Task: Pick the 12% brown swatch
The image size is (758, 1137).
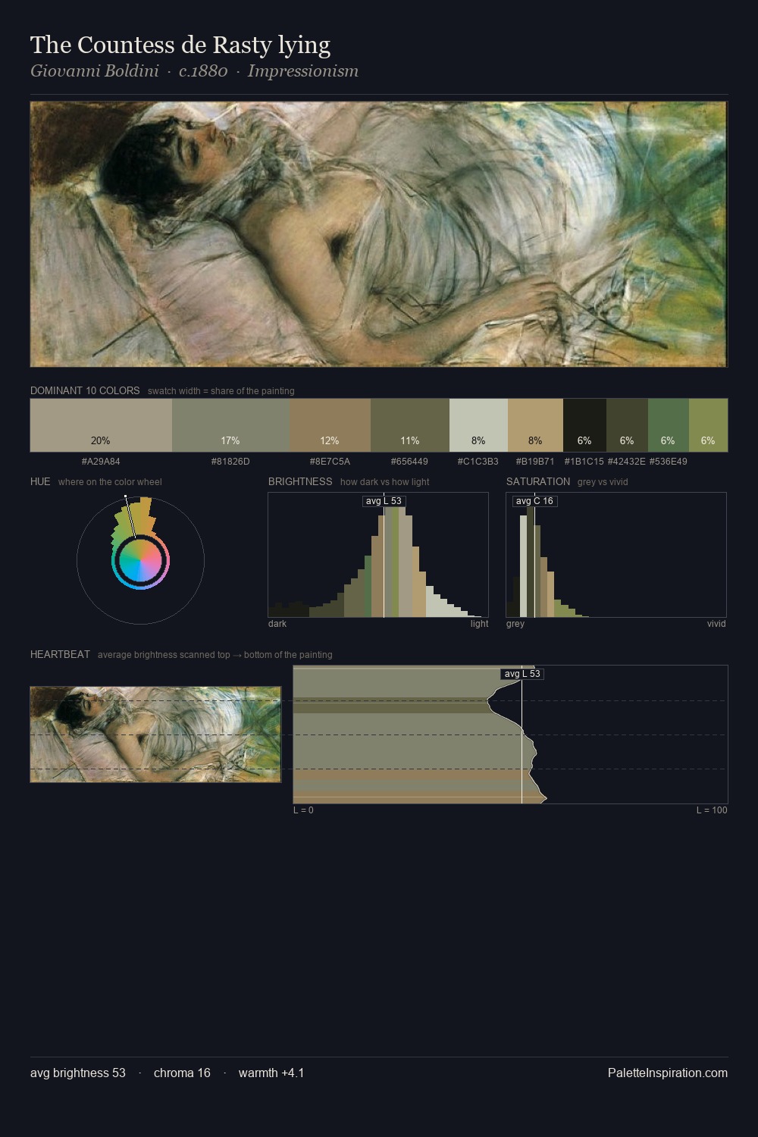Action: [330, 424]
